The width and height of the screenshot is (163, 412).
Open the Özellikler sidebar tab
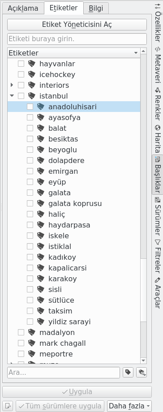tap(158, 22)
